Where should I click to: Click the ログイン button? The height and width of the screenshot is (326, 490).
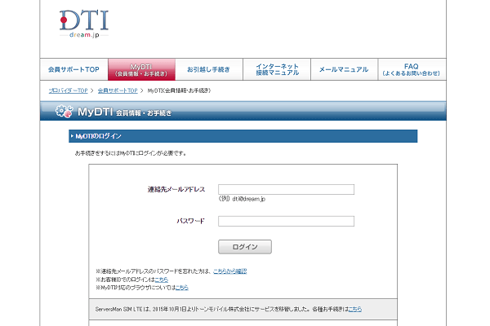pos(245,247)
